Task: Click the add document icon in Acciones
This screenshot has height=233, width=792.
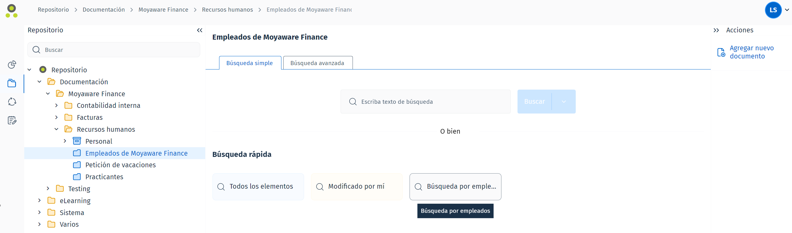Action: pyautogui.click(x=721, y=52)
